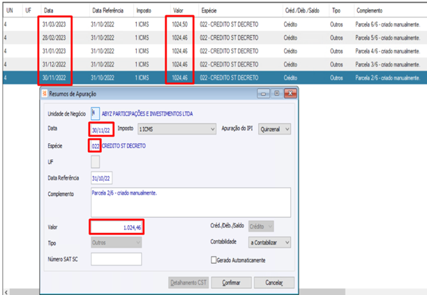Click the Cancelar button
This screenshot has width=427, height=295.
pyautogui.click(x=274, y=282)
